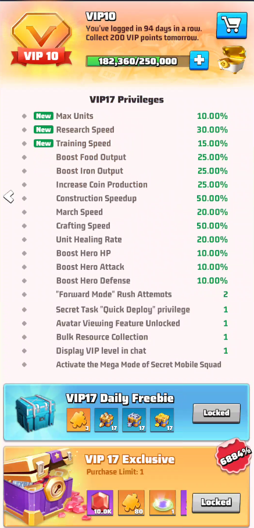Tap the VIP 10 gold badge
Viewport: 254px width, 528px height.
click(41, 40)
